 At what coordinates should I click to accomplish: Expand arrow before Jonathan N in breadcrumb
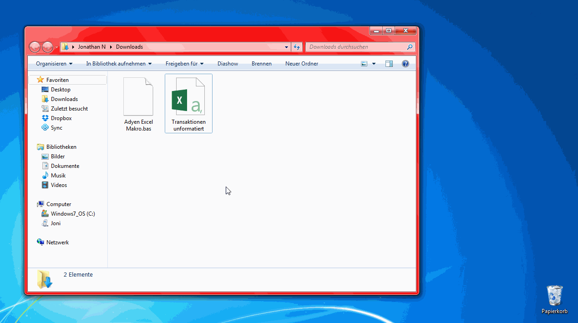point(73,47)
